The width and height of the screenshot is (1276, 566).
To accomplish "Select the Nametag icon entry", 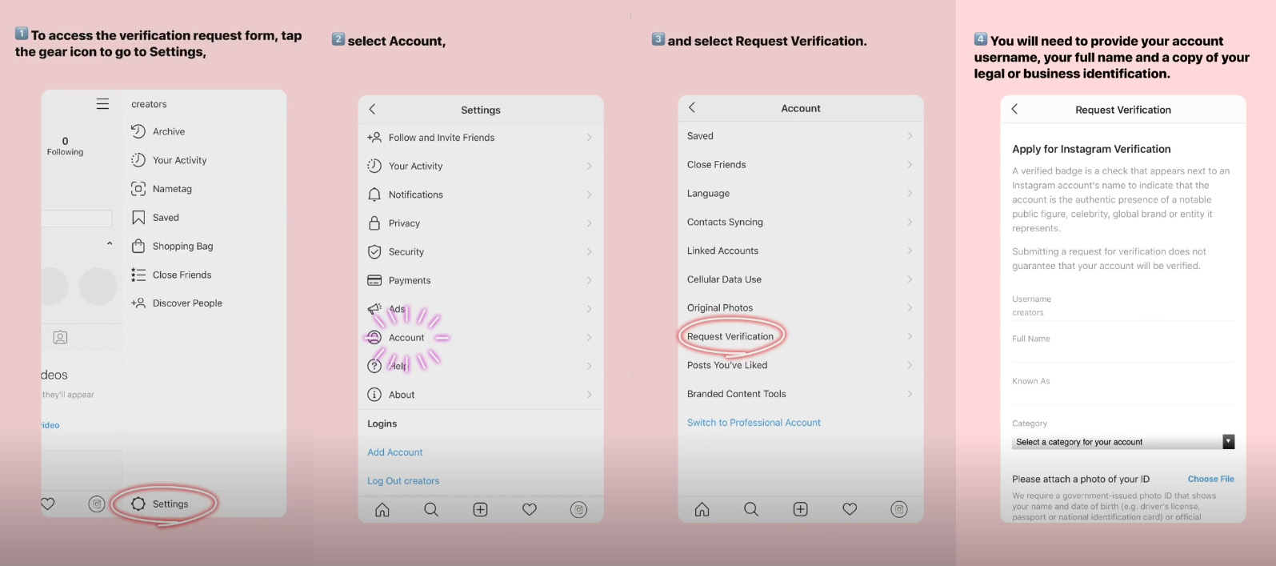I will [x=138, y=189].
